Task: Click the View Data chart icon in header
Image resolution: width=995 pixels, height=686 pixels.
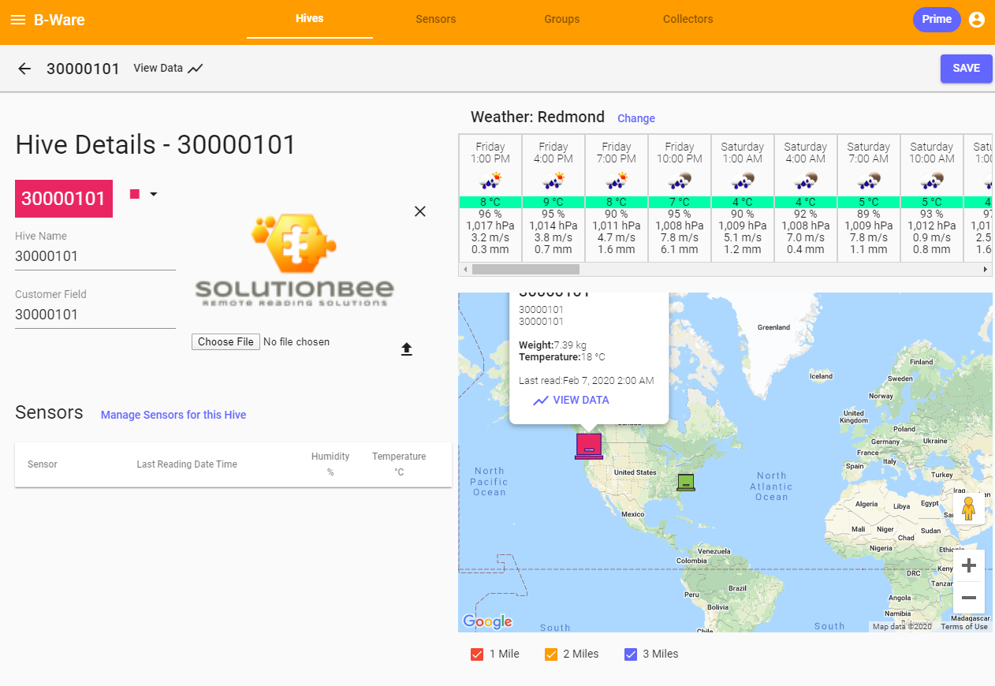Action: 196,69
